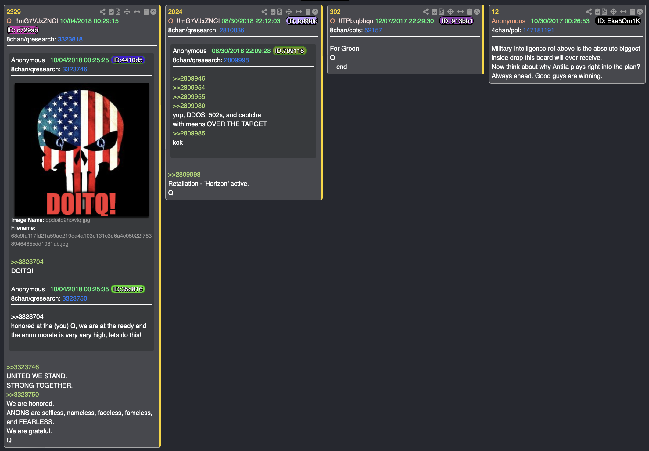Follow reference >>2809955
The image size is (649, 451).
coord(189,97)
